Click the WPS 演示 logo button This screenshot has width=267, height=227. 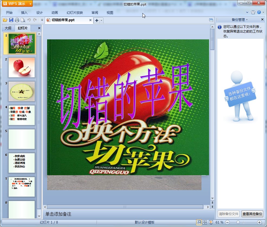[15, 4]
